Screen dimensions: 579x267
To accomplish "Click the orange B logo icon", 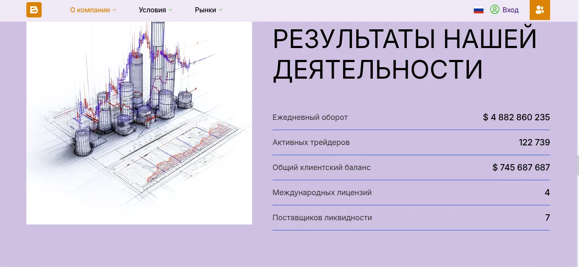I will pyautogui.click(x=34, y=10).
